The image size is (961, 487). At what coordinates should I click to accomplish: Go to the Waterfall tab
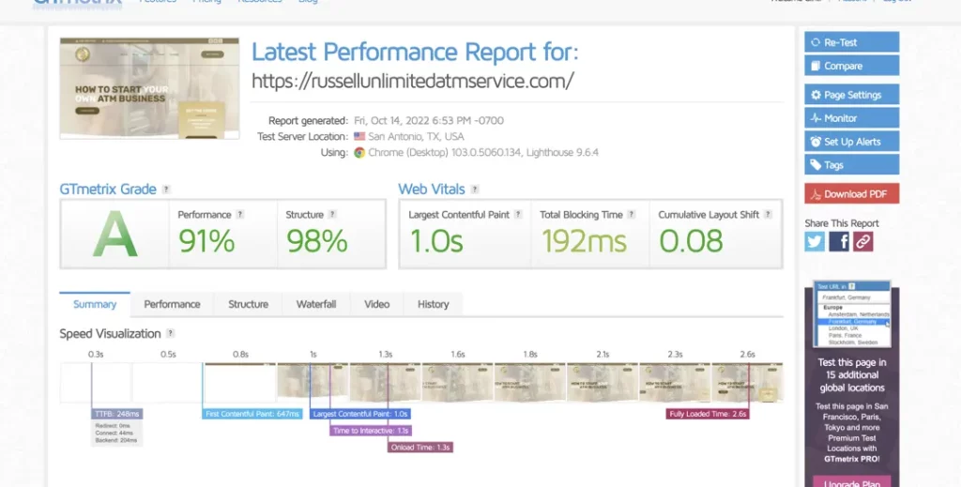[316, 304]
